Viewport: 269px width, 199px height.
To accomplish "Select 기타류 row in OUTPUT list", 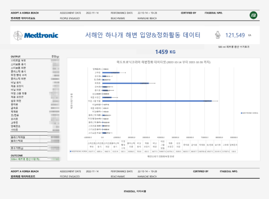I will pos(35,130).
